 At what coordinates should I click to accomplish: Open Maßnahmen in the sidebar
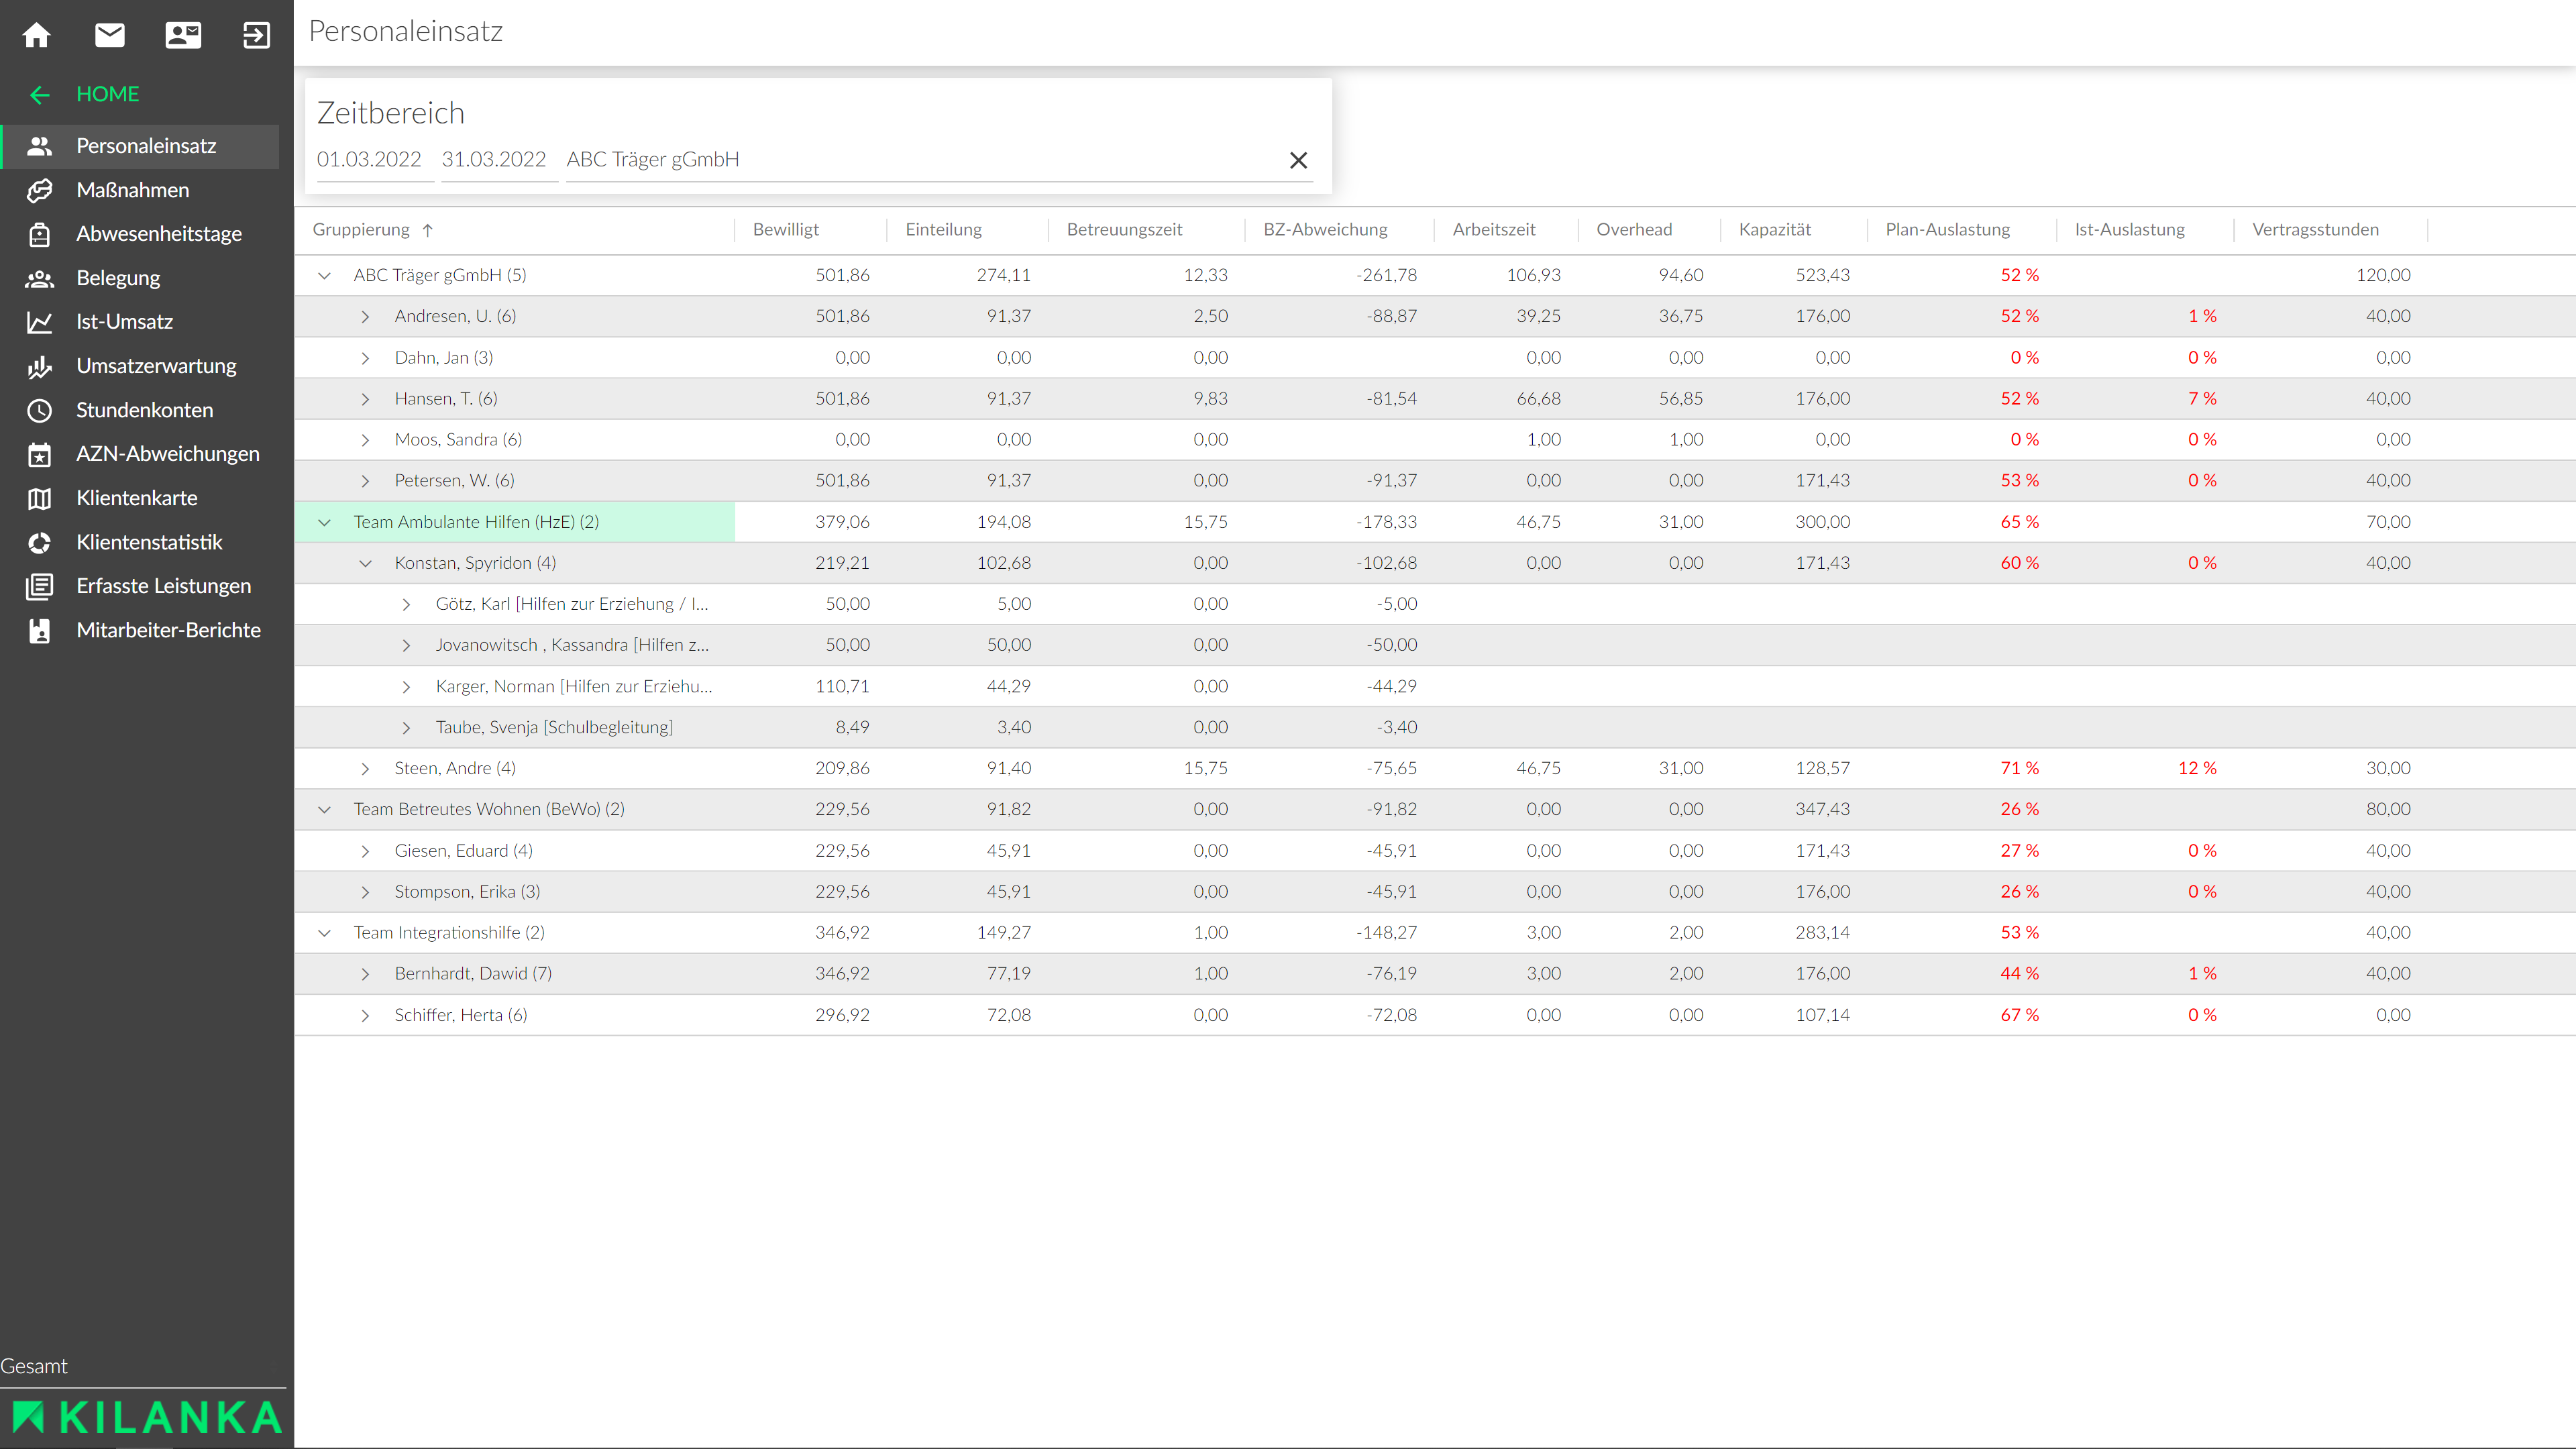click(133, 190)
